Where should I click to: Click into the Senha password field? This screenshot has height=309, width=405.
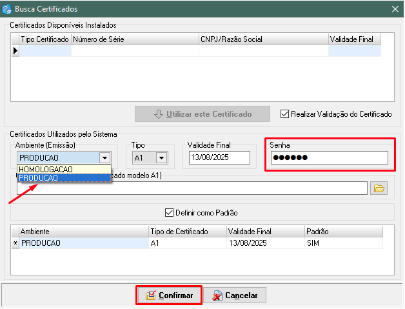tap(329, 158)
